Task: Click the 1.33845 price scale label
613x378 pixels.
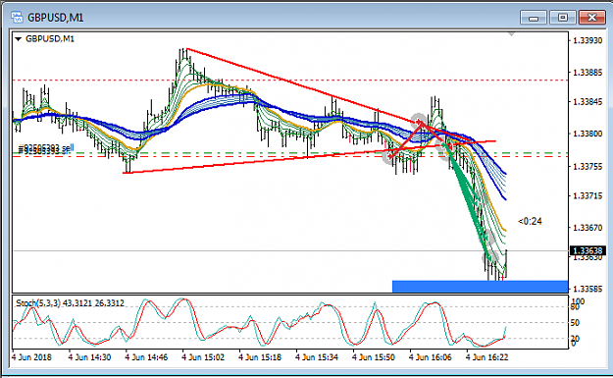Action: pyautogui.click(x=587, y=102)
